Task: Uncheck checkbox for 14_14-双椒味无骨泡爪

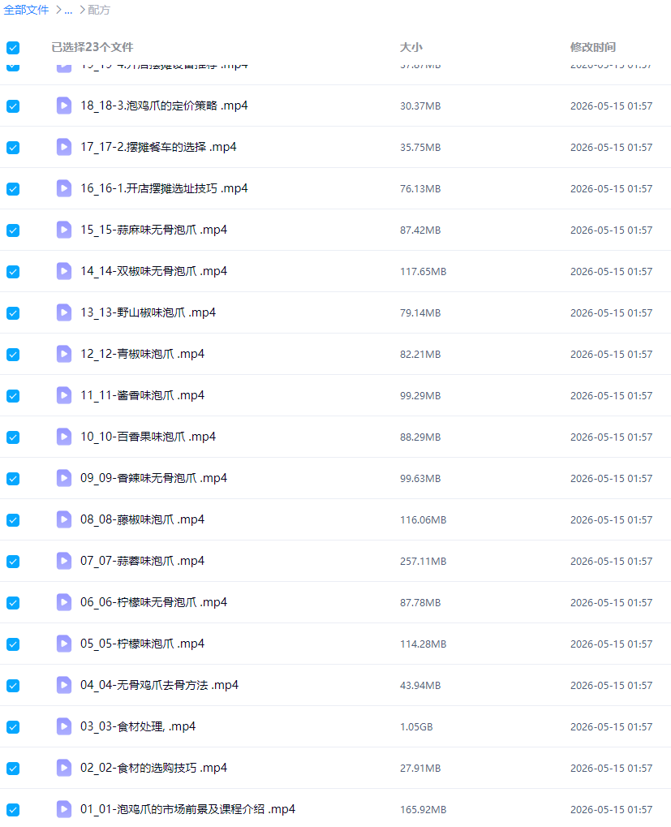Action: [x=13, y=272]
